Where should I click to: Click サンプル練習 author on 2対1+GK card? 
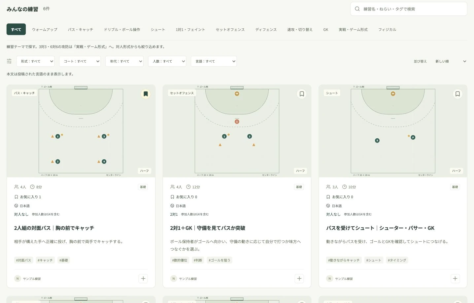tap(188, 279)
